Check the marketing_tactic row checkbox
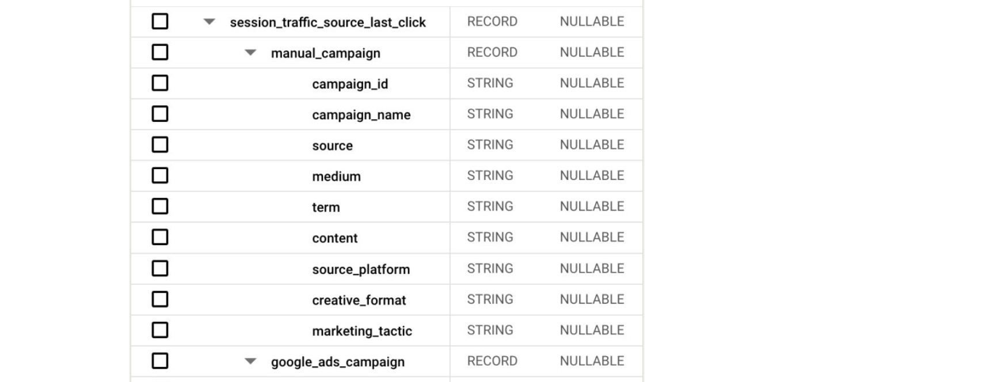 (159, 330)
